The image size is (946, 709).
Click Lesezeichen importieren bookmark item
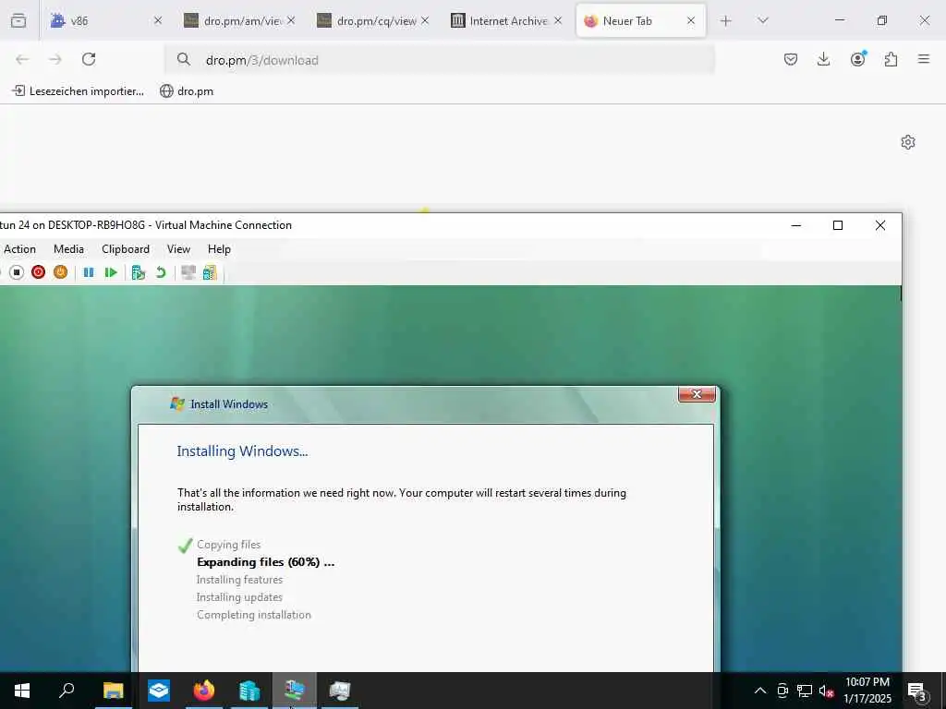point(79,91)
